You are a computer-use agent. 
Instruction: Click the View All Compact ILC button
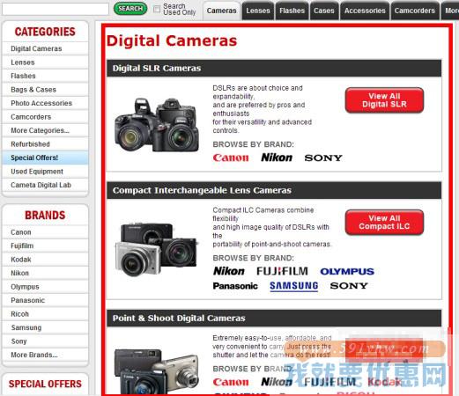384,223
